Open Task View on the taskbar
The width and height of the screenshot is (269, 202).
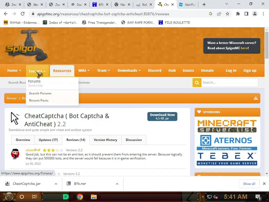34,197
